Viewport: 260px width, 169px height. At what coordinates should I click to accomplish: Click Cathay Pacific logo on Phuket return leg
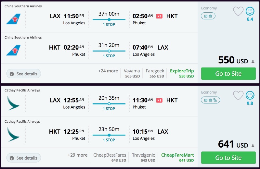pos(13,134)
